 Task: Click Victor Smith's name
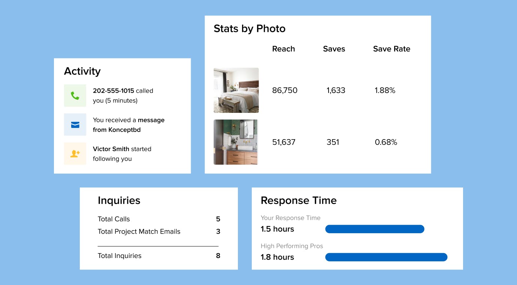click(111, 149)
